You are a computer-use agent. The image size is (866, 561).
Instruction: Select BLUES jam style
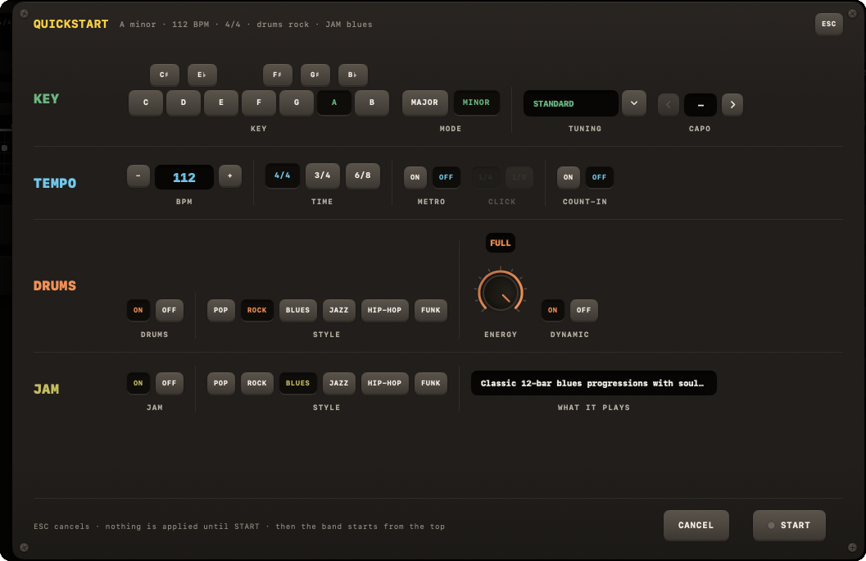(297, 383)
